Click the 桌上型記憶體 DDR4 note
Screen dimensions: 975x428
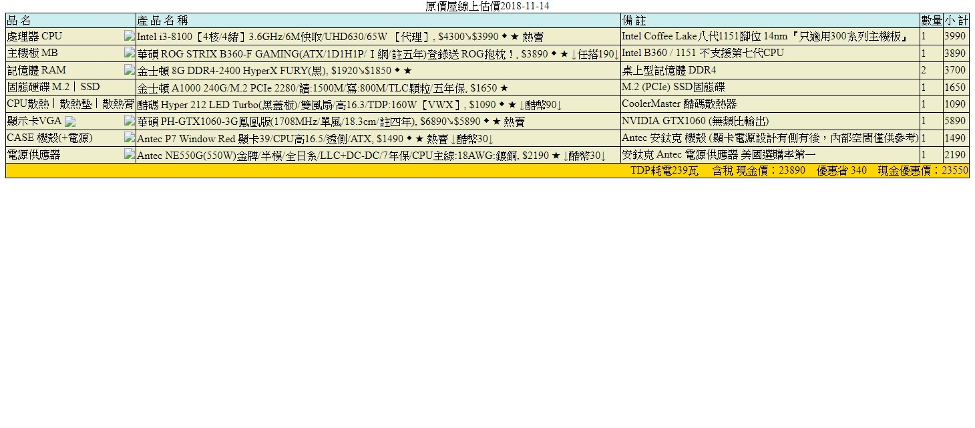click(668, 70)
